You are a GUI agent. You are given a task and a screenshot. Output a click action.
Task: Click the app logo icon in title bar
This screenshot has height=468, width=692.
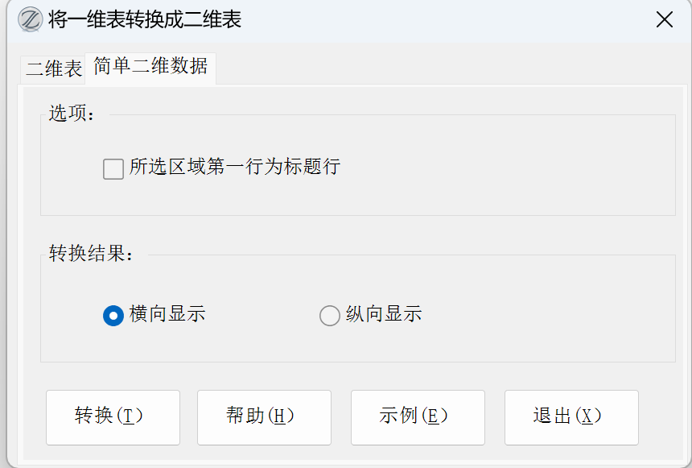(30, 20)
